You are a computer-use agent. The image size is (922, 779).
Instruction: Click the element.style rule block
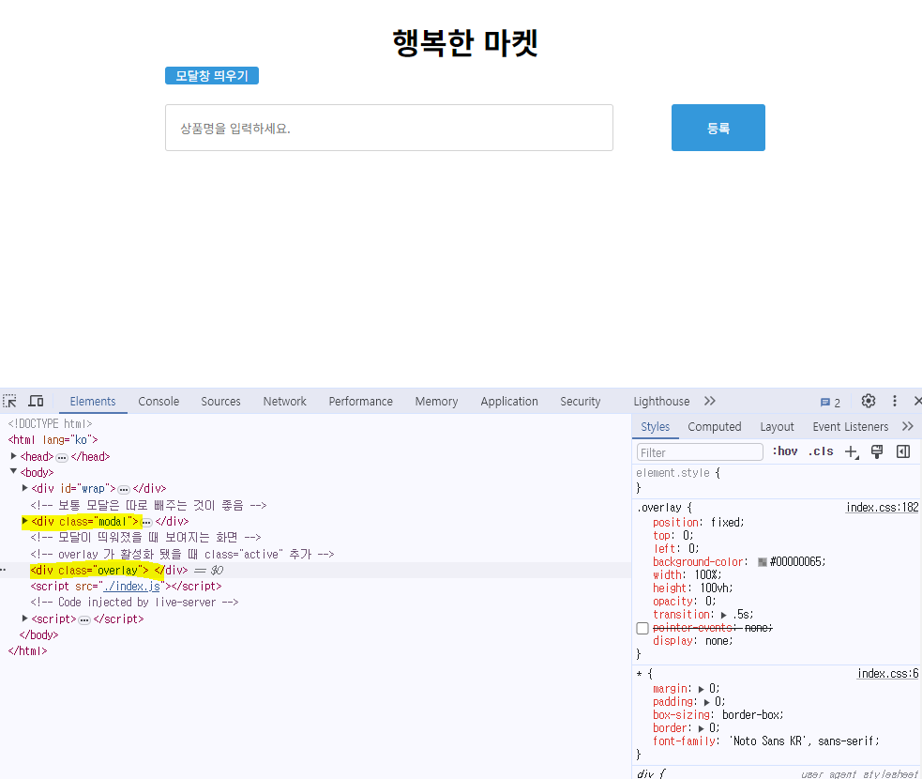click(x=777, y=481)
